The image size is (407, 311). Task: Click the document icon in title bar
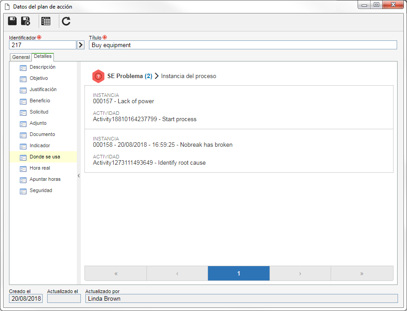(x=7, y=6)
